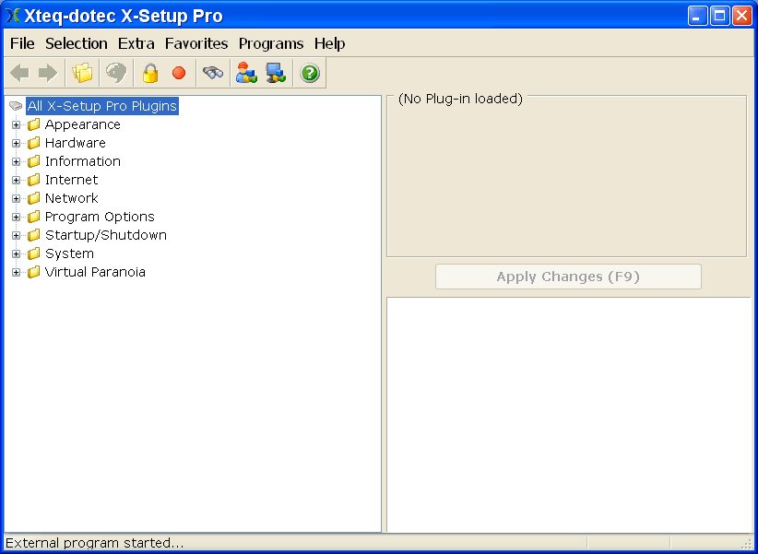Click the gray speech bubble toolbar icon
Screen dimensions: 758x554
(116, 73)
